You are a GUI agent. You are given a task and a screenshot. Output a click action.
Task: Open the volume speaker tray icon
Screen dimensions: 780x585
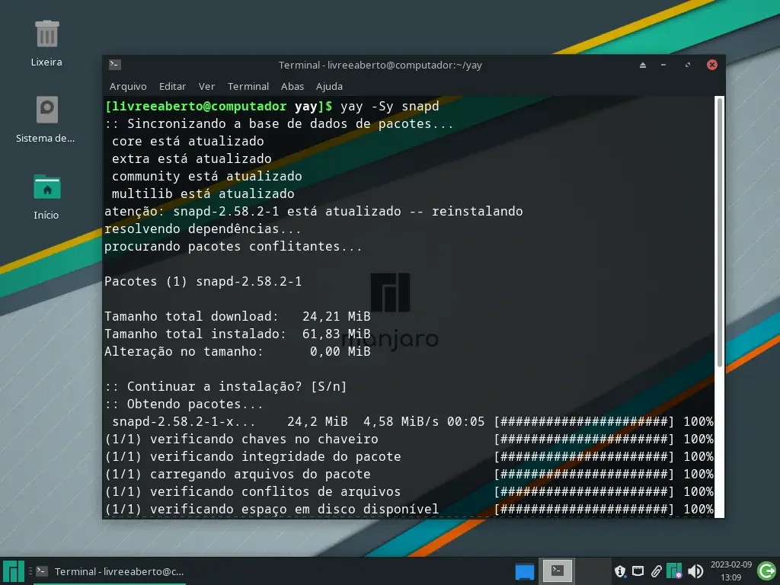[695, 571]
